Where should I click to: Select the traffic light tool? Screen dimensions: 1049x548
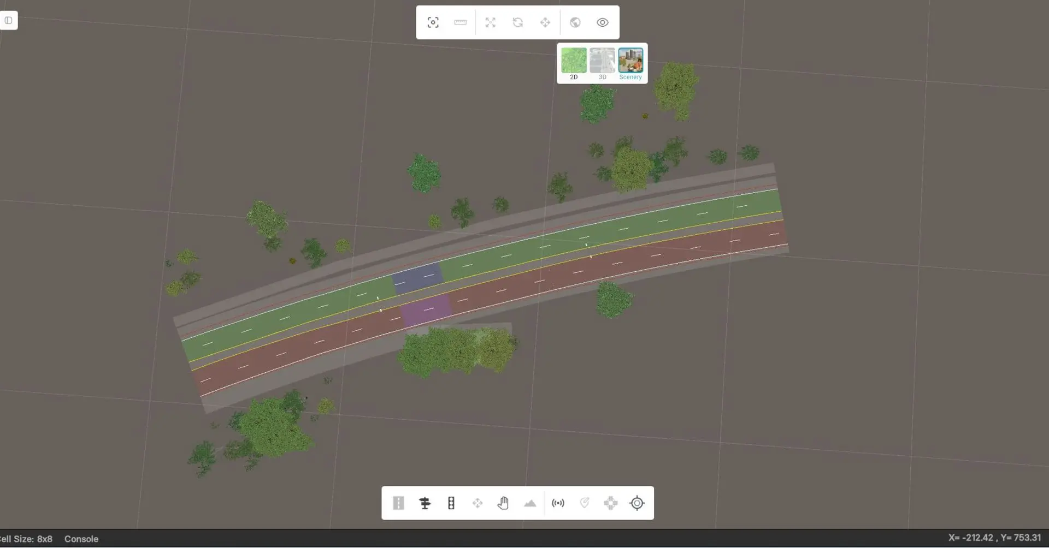coord(451,503)
